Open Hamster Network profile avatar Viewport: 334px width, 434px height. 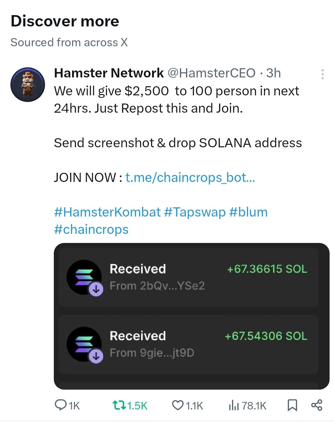[28, 85]
